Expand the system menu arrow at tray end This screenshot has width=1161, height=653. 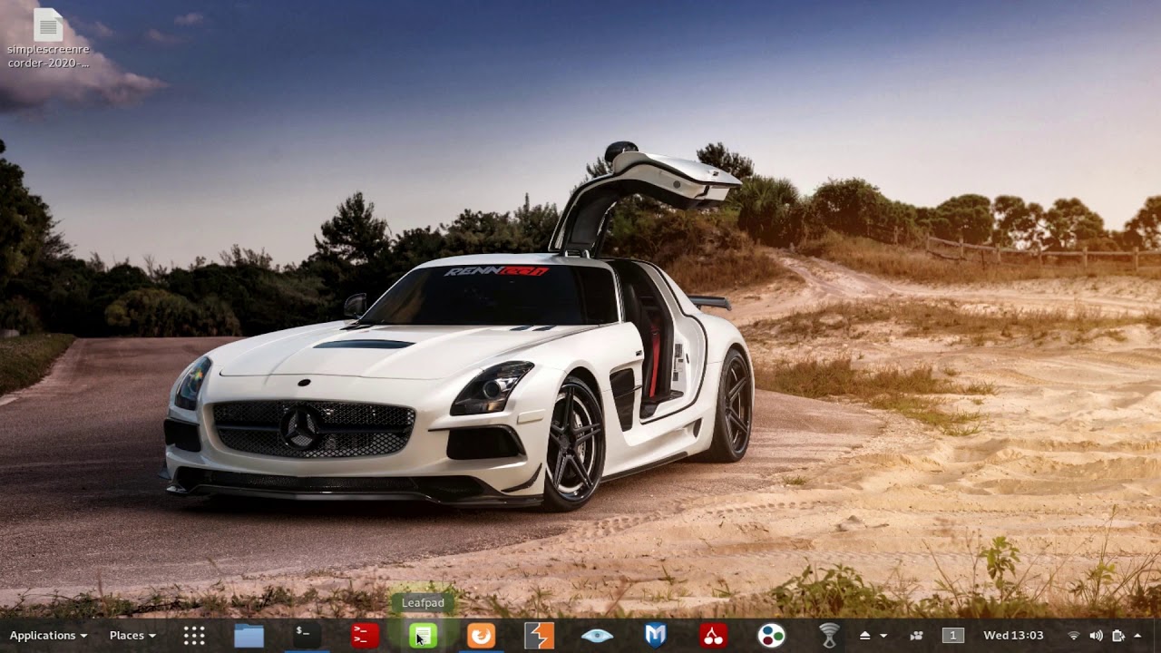tap(1138, 636)
